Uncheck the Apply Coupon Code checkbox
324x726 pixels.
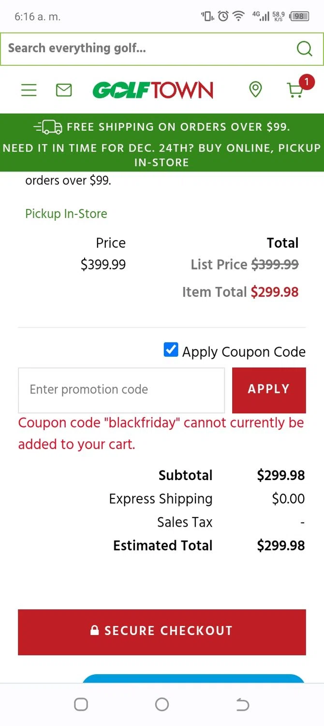(171, 350)
